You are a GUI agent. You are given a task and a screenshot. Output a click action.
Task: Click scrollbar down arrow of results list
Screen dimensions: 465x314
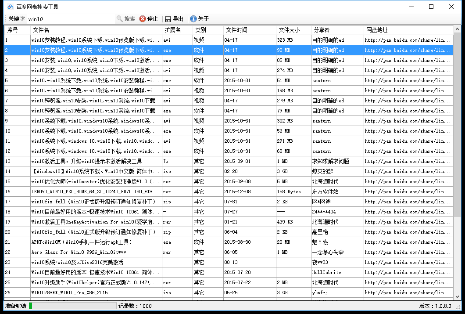pos(457,296)
